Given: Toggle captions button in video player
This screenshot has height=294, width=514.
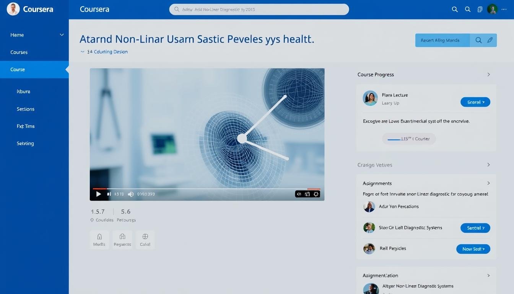Looking at the screenshot, I should (x=299, y=194).
